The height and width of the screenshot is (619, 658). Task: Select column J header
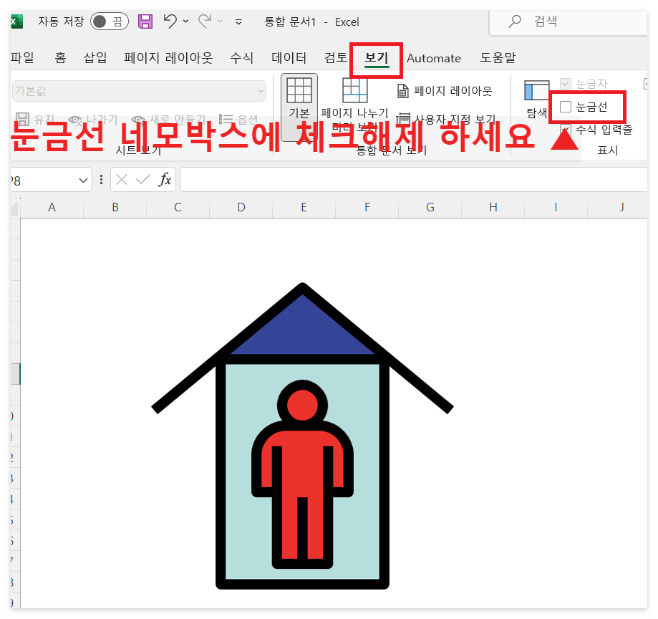[x=618, y=208]
